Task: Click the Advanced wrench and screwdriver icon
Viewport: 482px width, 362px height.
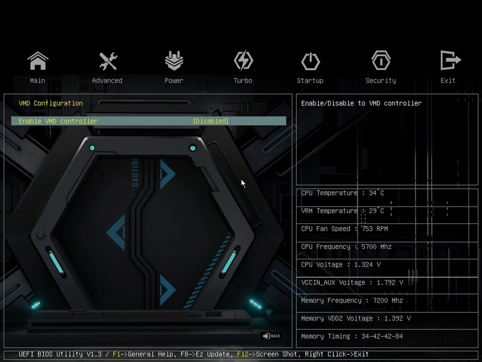Action: pos(108,61)
